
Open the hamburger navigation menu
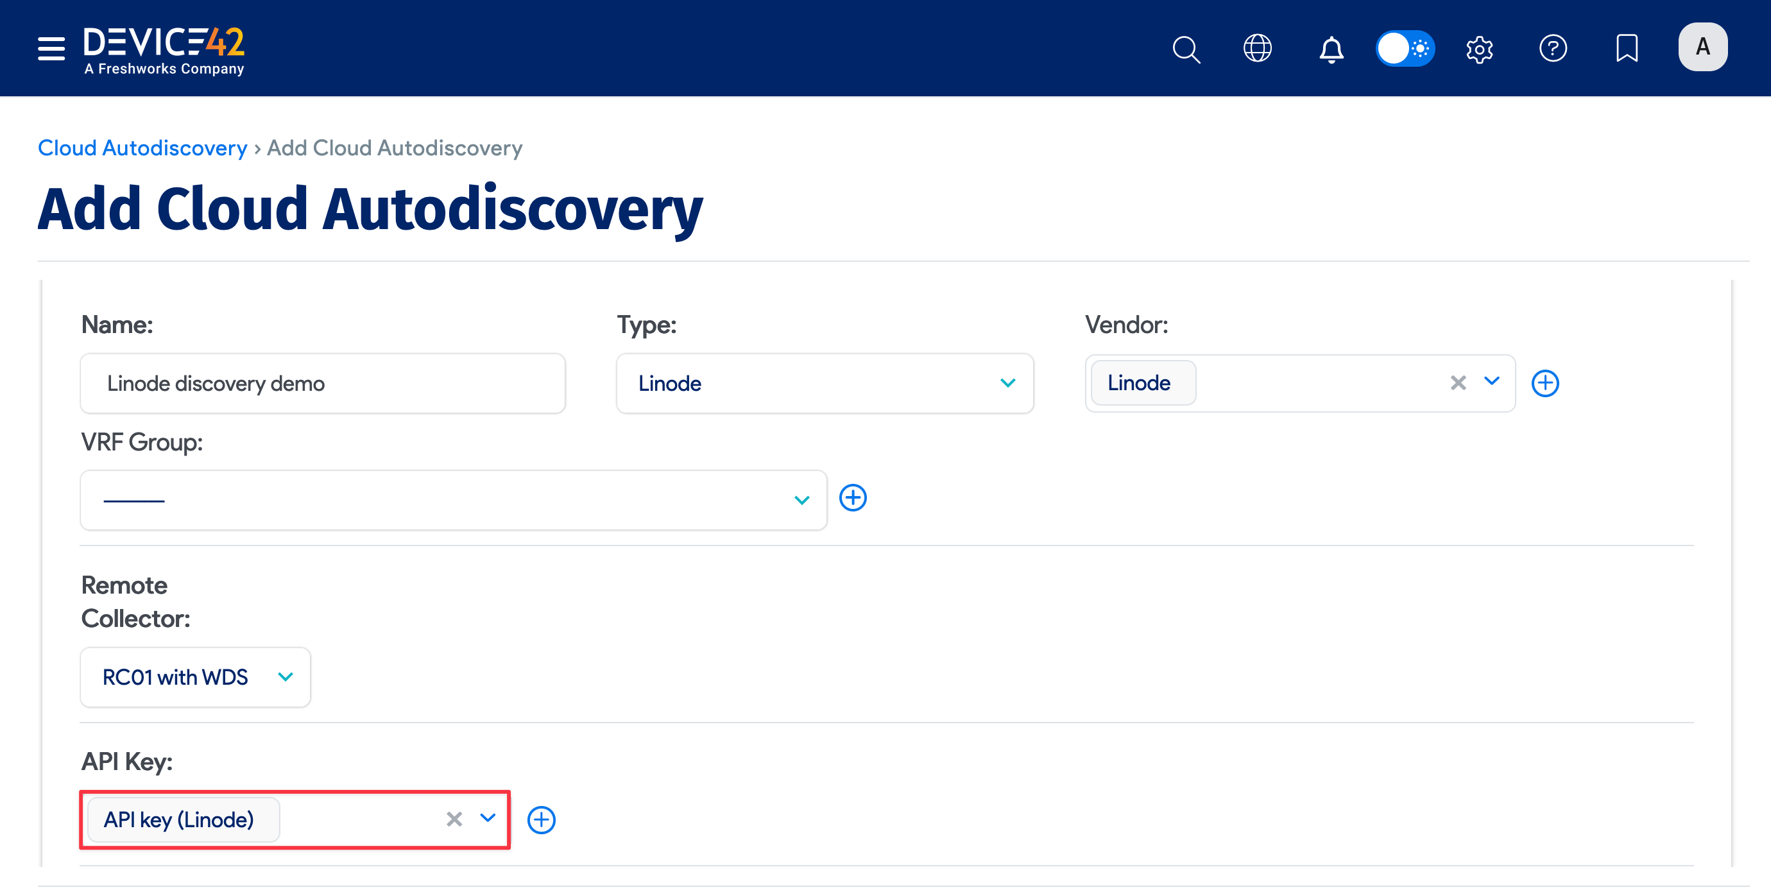pyautogui.click(x=51, y=48)
